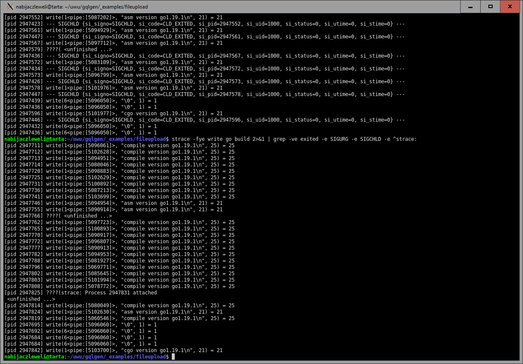Click the final cgo version line of pid 2947842
This screenshot has height=364, width=523.
pyautogui.click(x=113, y=350)
